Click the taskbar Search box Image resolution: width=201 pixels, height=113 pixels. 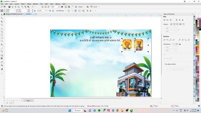(78, 110)
